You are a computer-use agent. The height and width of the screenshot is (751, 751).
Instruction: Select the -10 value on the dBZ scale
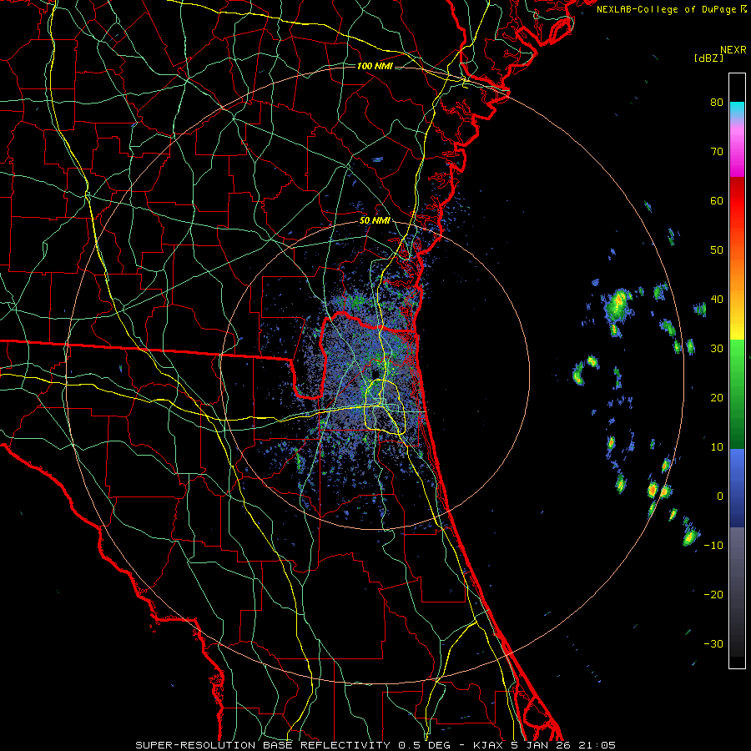pyautogui.click(x=713, y=546)
